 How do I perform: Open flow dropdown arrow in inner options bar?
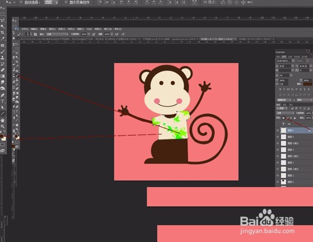pyautogui.click(x=112, y=34)
